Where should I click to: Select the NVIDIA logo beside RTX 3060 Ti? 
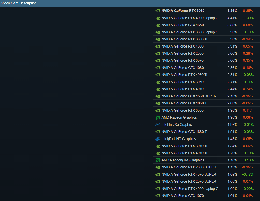158,39
